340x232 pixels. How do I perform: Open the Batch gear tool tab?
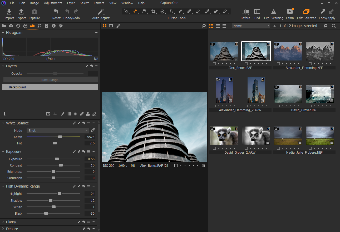[61, 26]
